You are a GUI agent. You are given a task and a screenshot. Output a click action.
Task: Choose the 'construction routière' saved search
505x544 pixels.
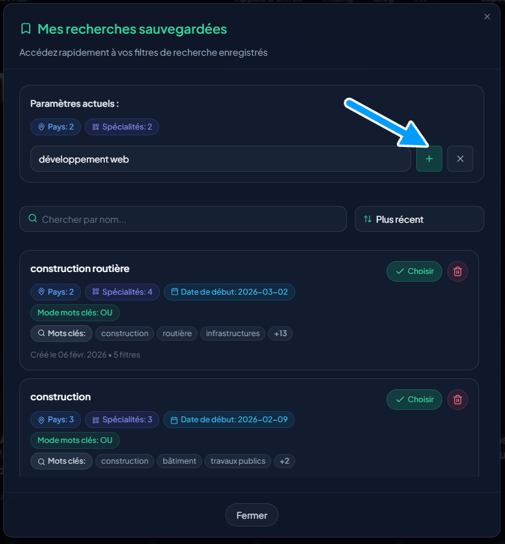414,271
